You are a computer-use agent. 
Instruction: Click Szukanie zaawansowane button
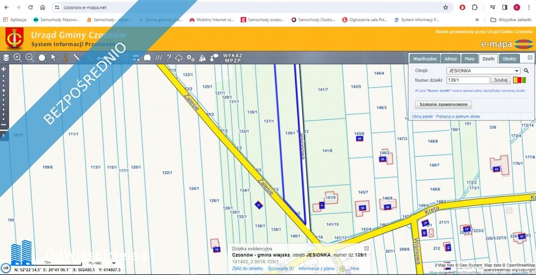point(443,105)
